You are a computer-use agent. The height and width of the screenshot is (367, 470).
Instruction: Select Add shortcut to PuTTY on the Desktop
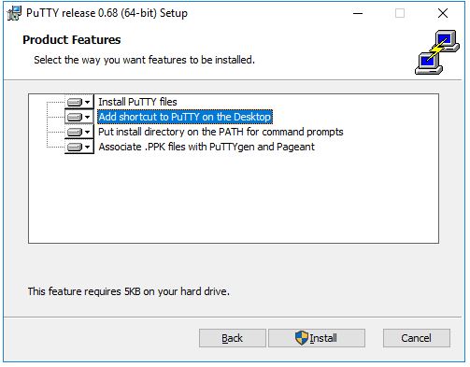pos(185,117)
